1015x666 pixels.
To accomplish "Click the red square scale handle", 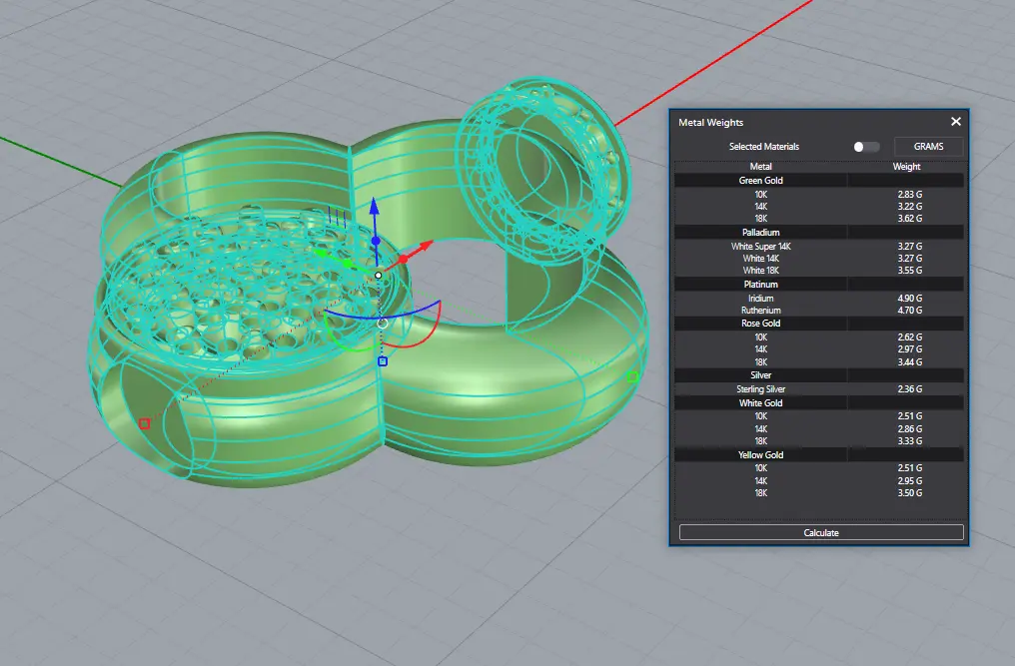I will coord(144,423).
